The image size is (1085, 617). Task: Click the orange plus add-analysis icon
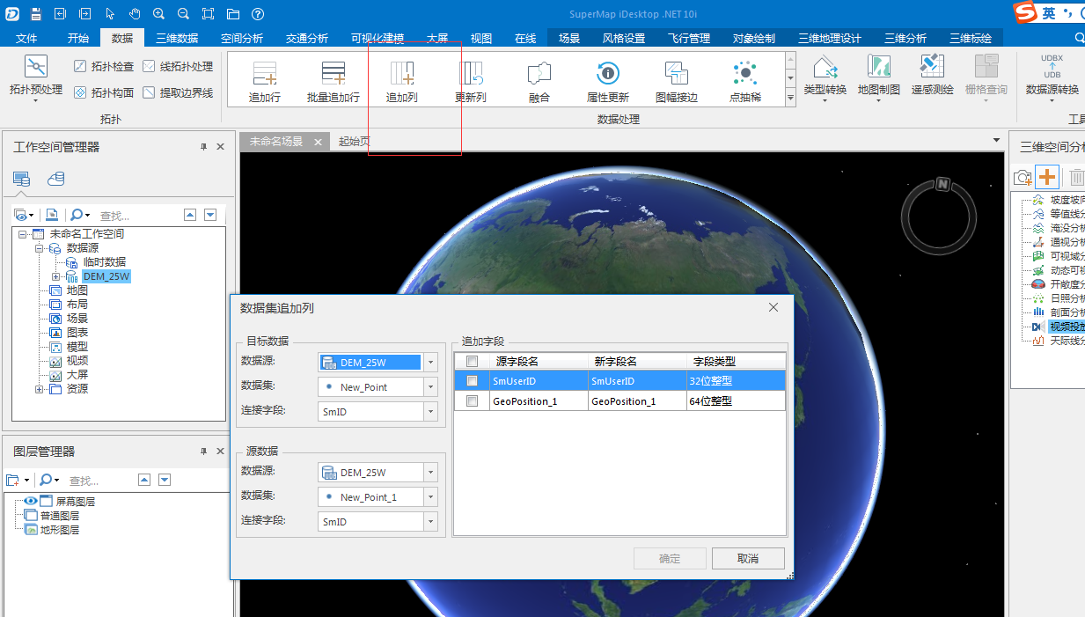(1047, 177)
